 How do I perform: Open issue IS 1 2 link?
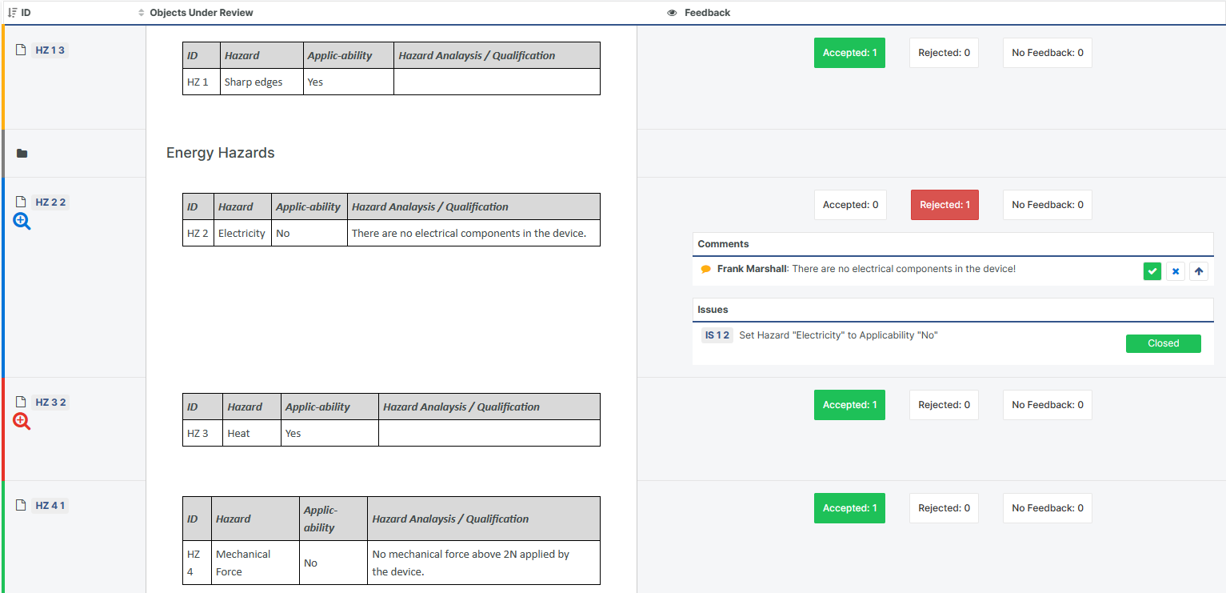717,335
